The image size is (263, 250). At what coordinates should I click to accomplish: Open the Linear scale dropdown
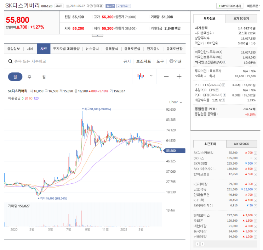coord(176,102)
